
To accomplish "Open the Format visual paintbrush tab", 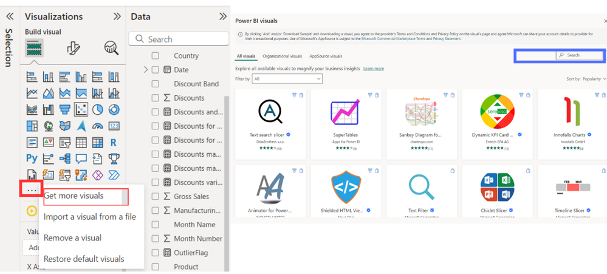I will pos(73,49).
